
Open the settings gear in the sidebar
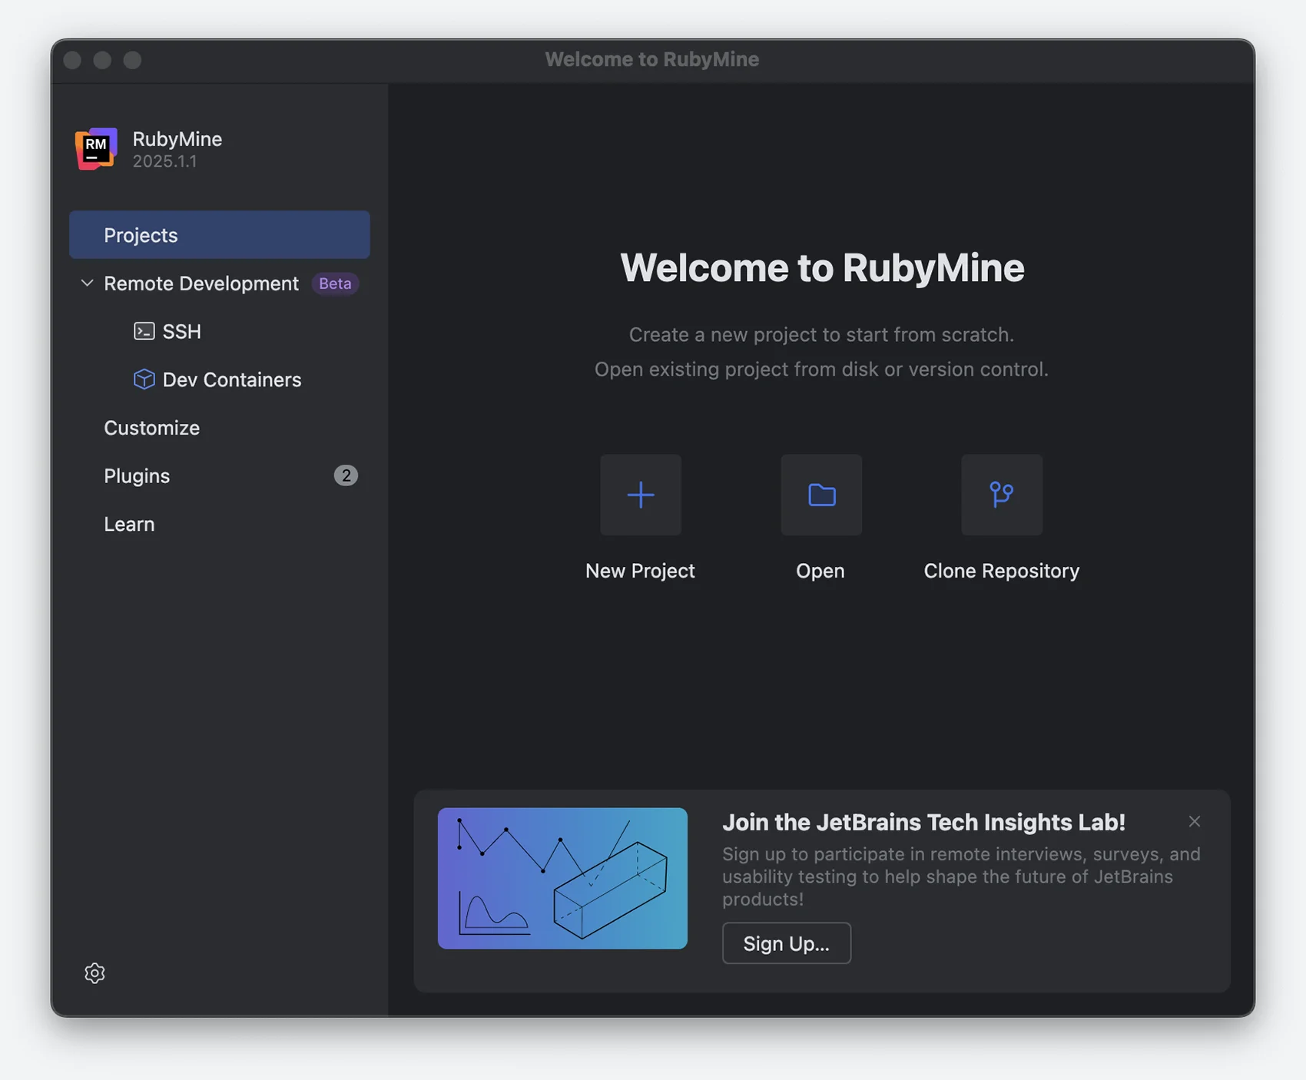tap(94, 972)
